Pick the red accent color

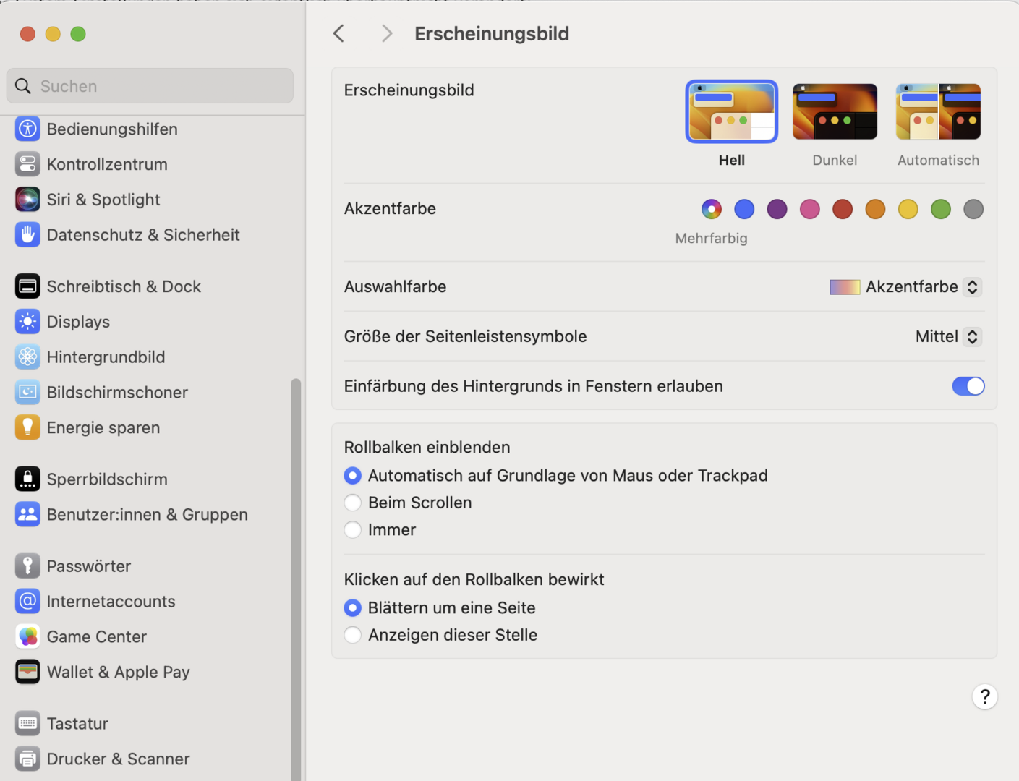point(843,209)
